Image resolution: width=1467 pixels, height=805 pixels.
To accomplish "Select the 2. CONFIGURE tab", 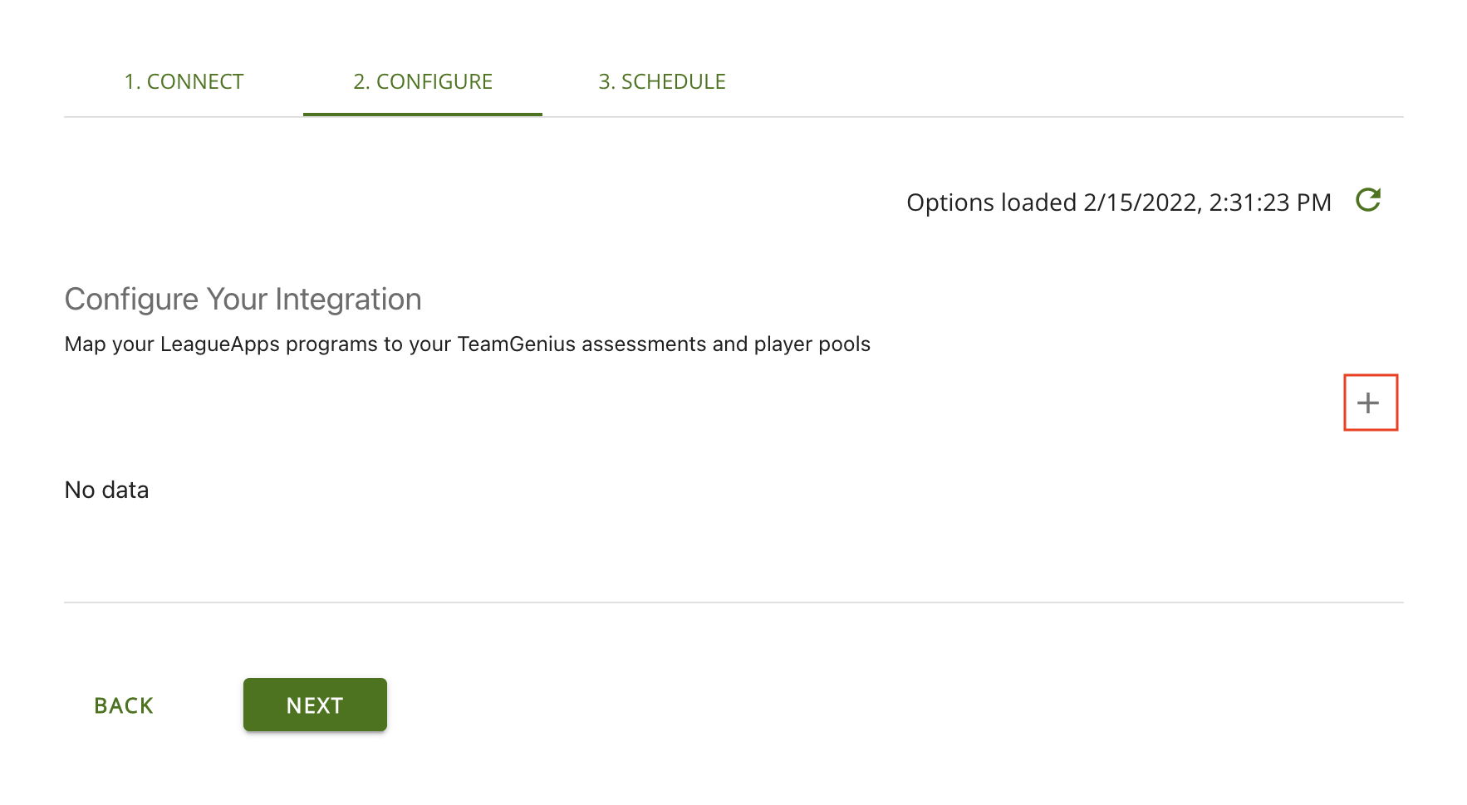I will [423, 81].
